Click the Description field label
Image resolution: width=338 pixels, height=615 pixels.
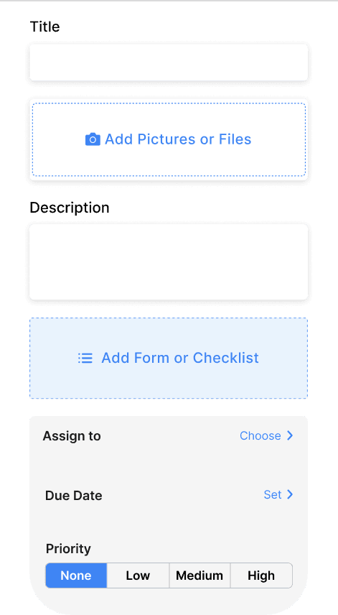click(70, 208)
